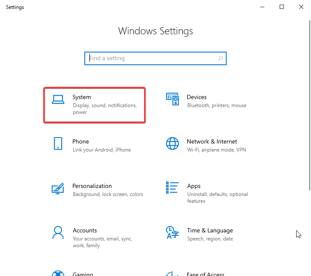
Task: Maximize the Settings window
Action: coord(282,7)
